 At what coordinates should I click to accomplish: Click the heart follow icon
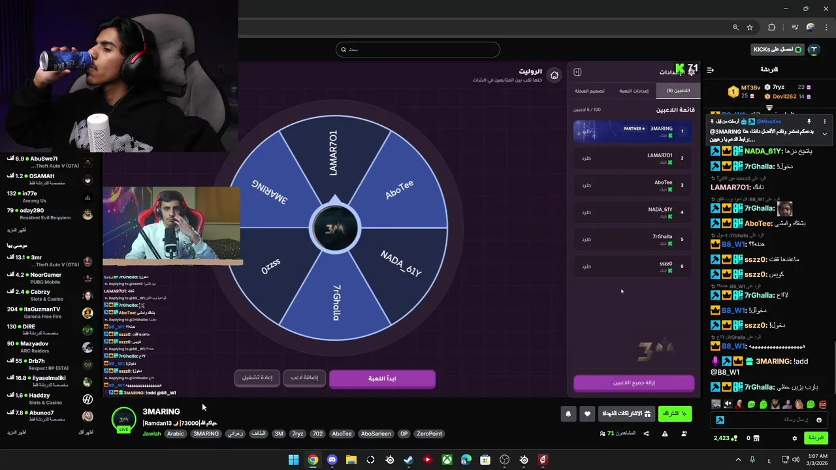[x=587, y=414]
